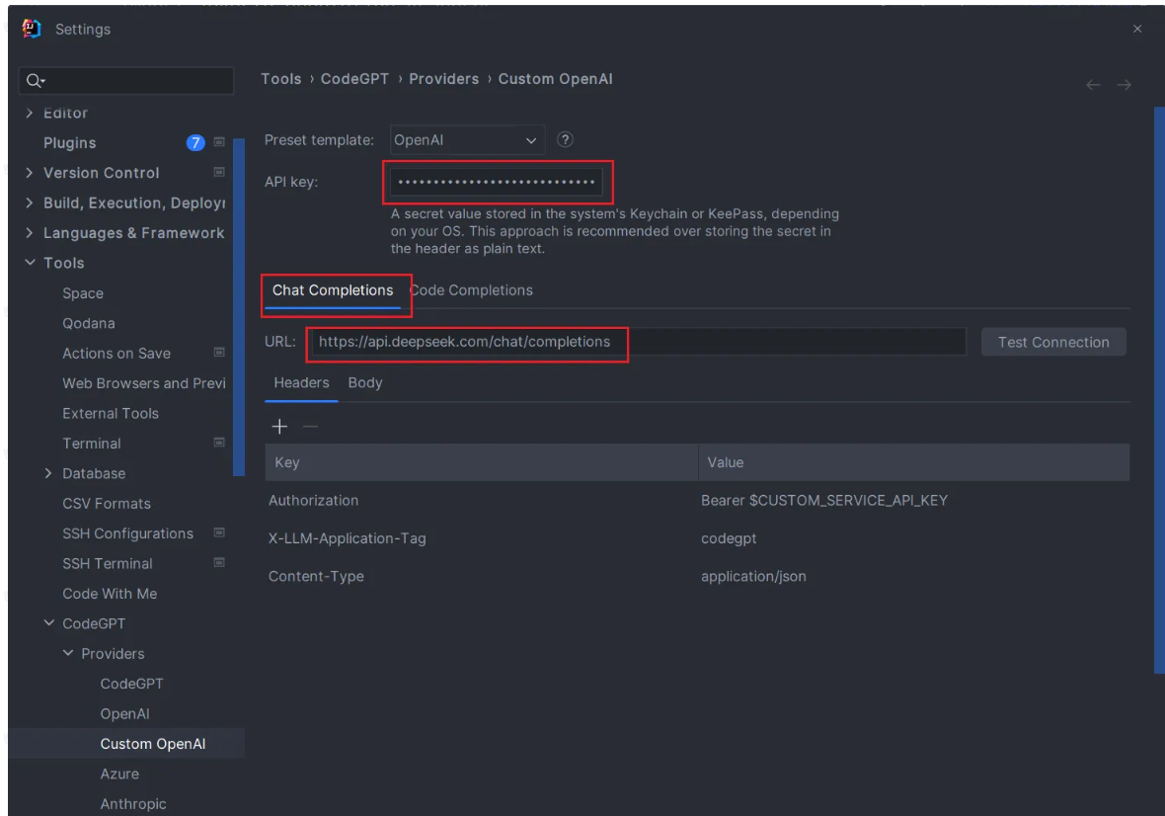Open the Plugins settings page
The height and width of the screenshot is (816, 1165).
[x=70, y=142]
